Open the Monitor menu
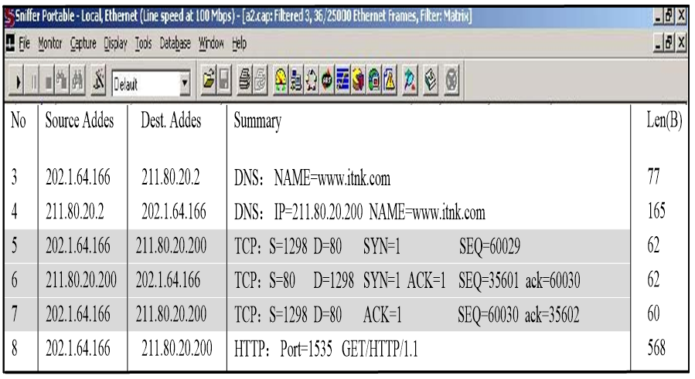The height and width of the screenshot is (379, 695). (x=50, y=43)
